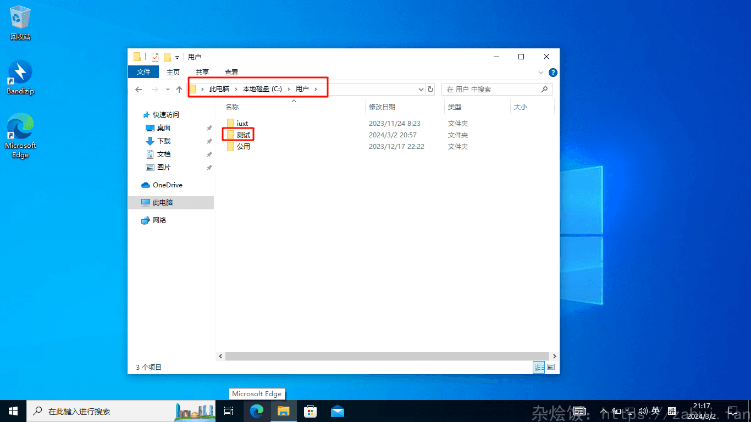Select the 测试 folder

(x=244, y=135)
